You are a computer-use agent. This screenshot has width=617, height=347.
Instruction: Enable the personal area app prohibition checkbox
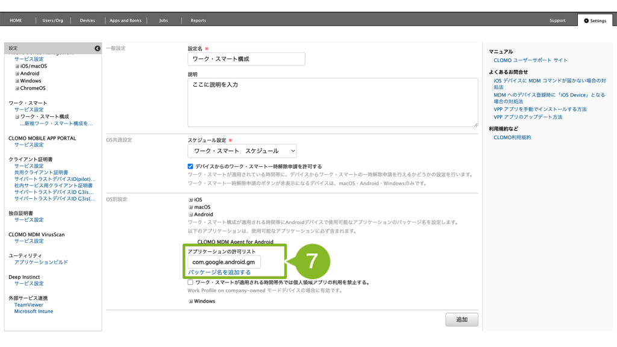click(191, 282)
